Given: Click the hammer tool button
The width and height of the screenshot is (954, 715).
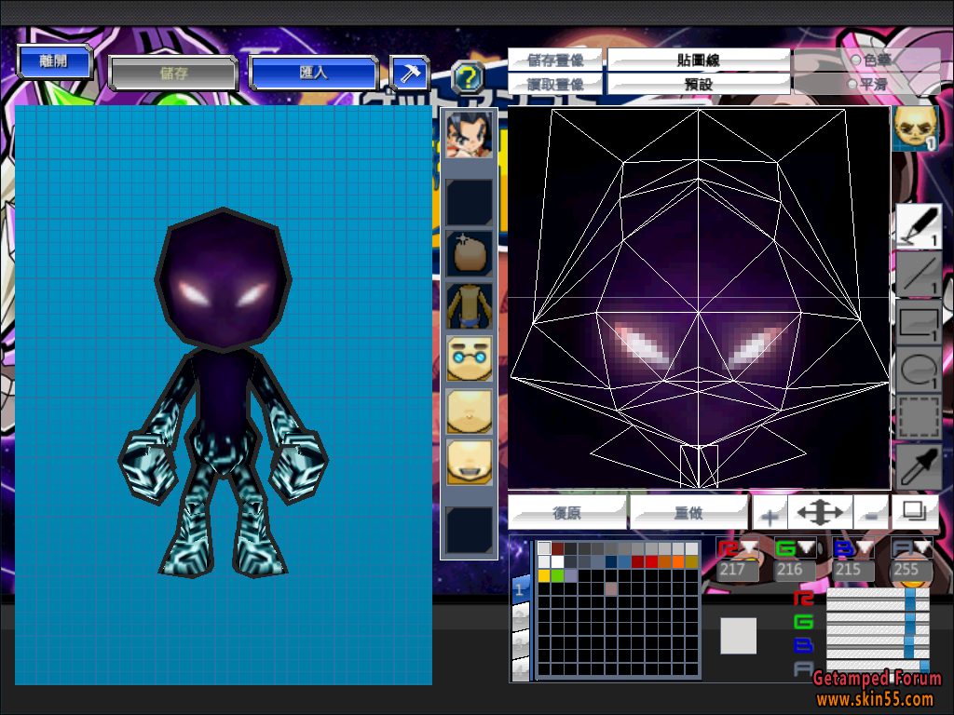Looking at the screenshot, I should tap(410, 74).
